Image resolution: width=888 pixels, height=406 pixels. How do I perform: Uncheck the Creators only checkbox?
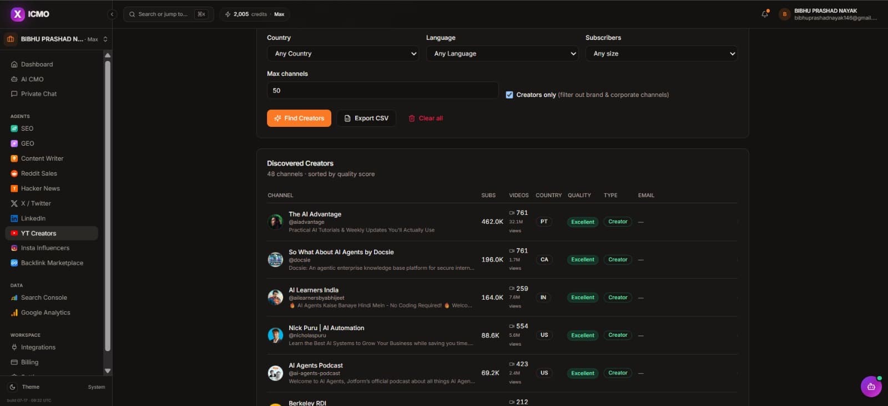[509, 95]
